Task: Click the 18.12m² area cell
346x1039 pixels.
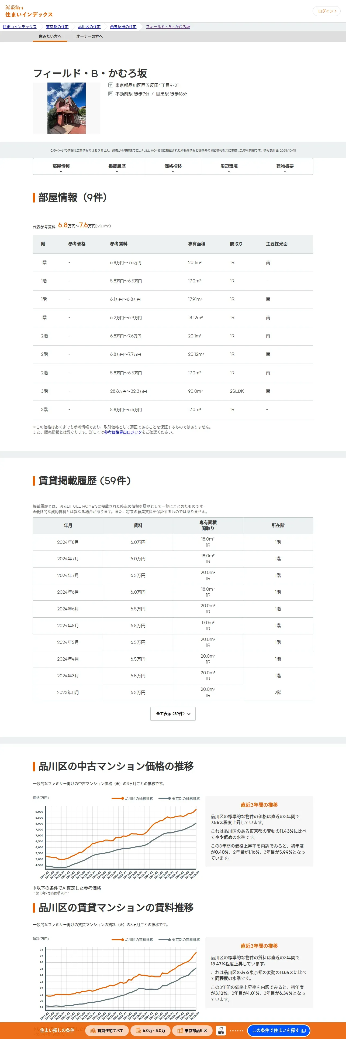Action: [195, 318]
